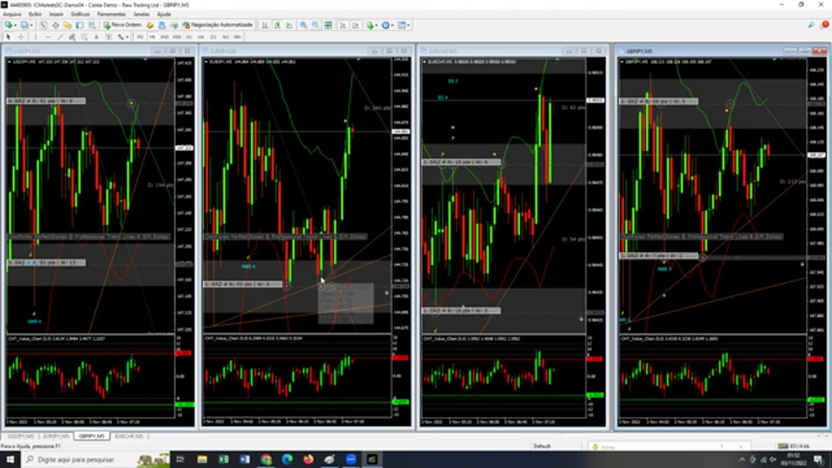This screenshot has height=468, width=832.
Task: Select H4 timeframe button
Action: click(201, 36)
